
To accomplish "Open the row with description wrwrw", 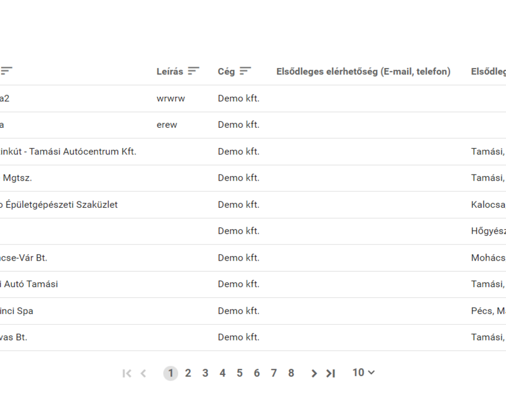I will point(253,98).
